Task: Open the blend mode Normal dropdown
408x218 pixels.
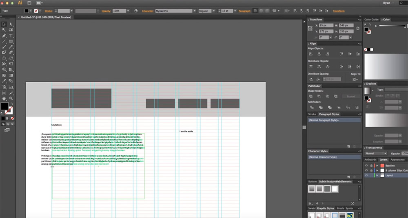Action: point(376,154)
